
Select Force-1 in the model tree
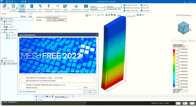(14, 35)
